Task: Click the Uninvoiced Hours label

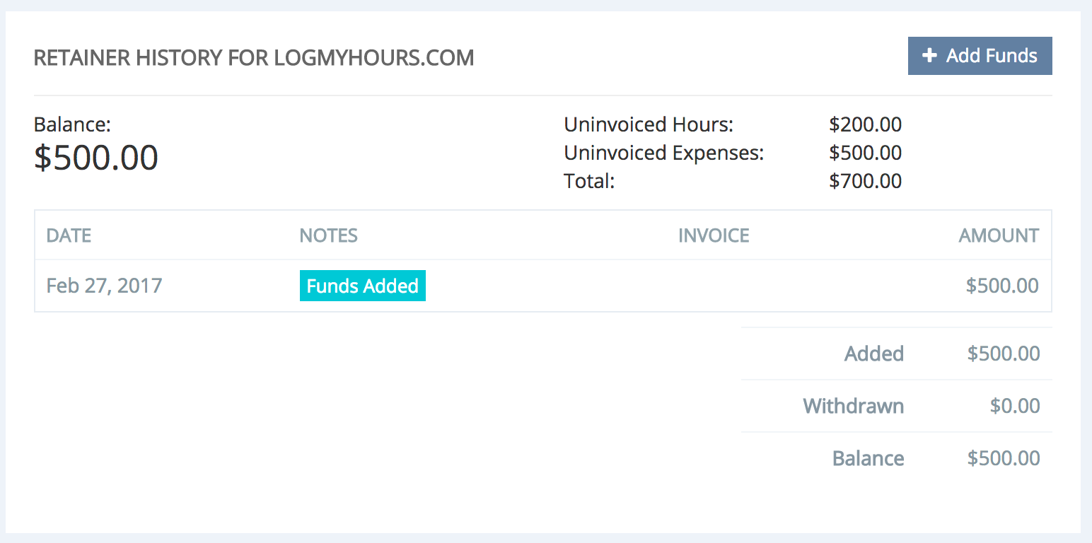Action: (649, 125)
